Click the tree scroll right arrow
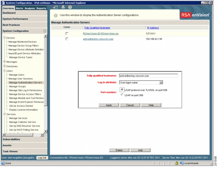218x169 pixels. pyautogui.click(x=42, y=135)
